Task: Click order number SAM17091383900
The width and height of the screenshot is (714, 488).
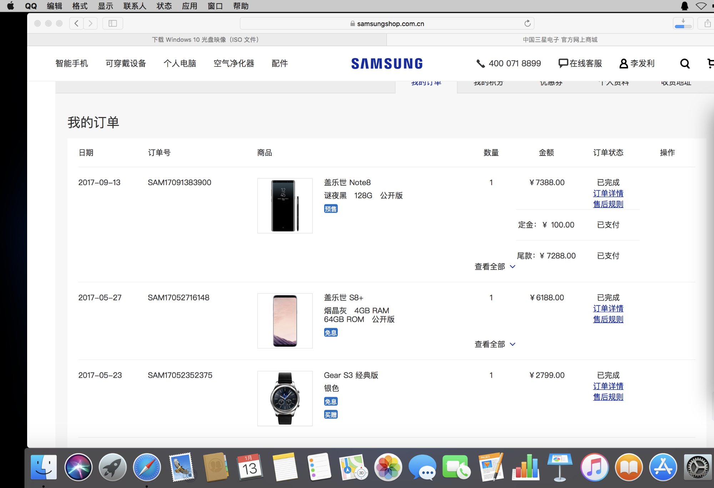Action: [x=180, y=183]
